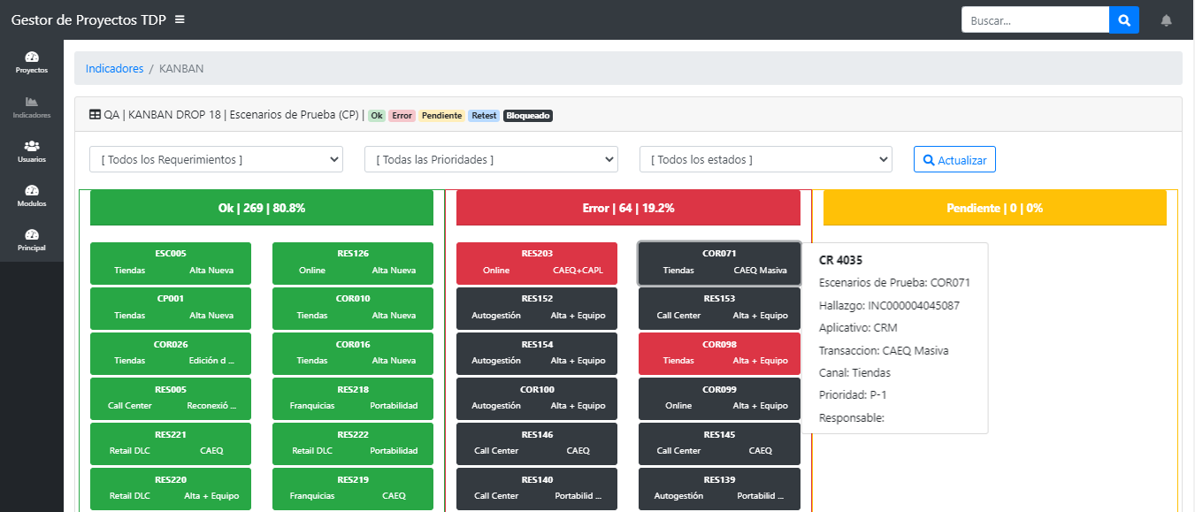The image size is (1195, 512).
Task: Toggle the hamburger menu icon
Action: pos(180,19)
